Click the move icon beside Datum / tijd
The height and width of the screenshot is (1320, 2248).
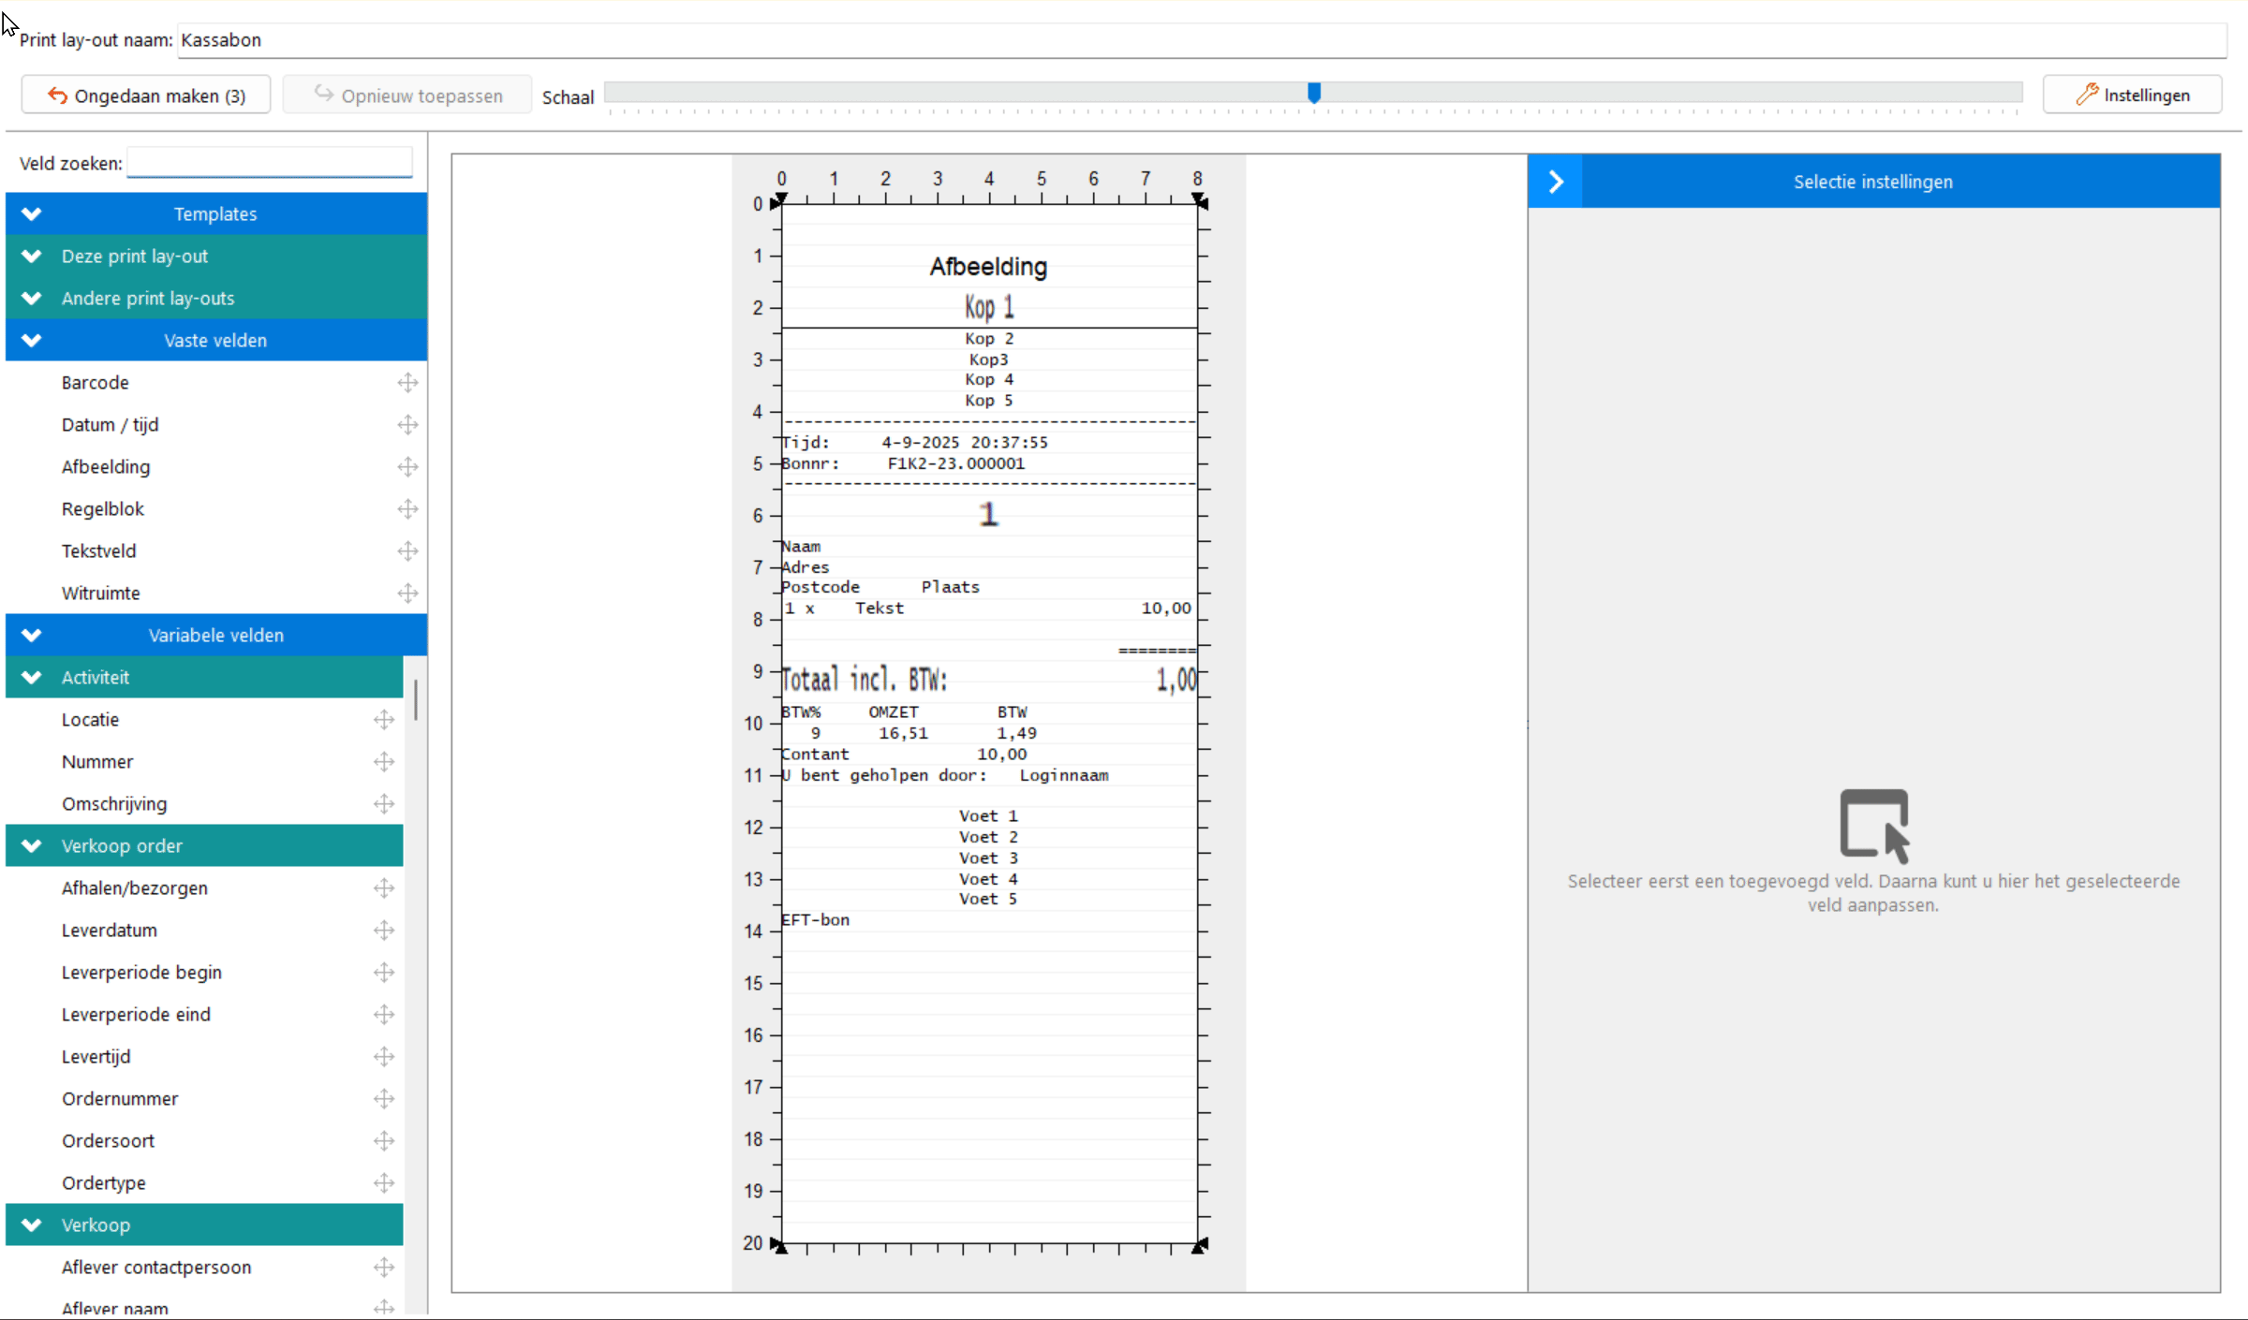[407, 424]
